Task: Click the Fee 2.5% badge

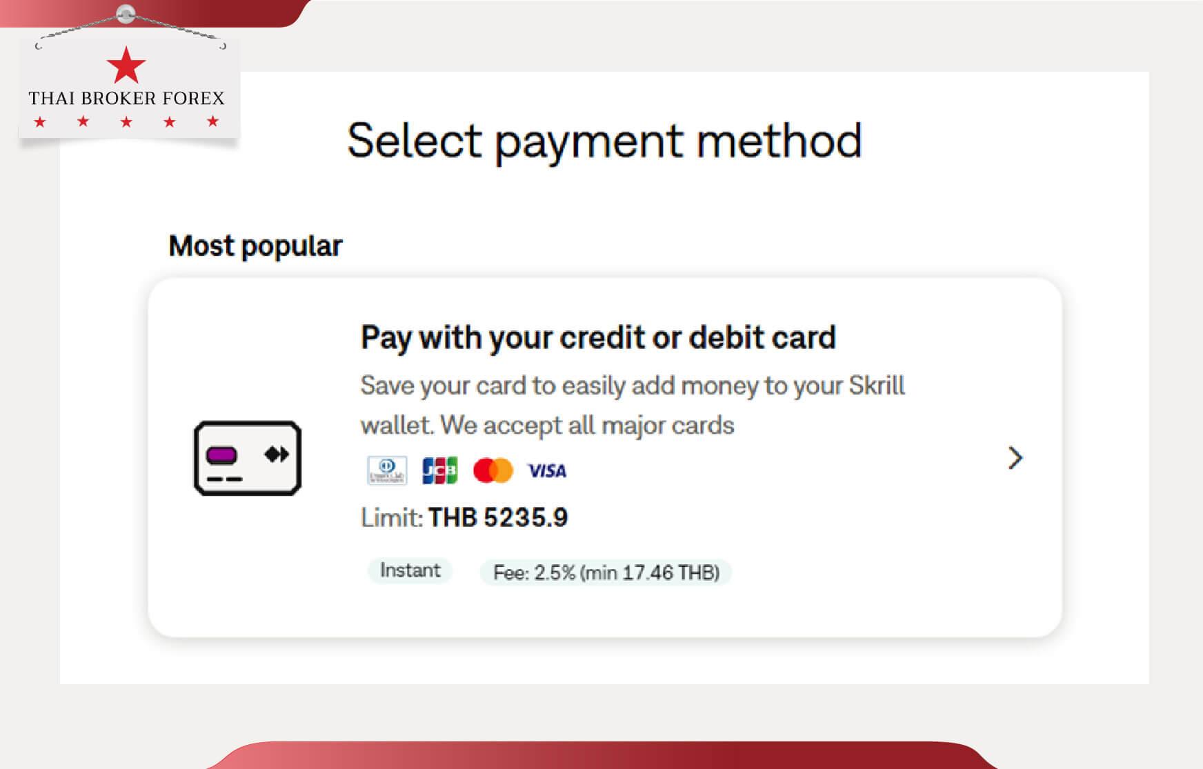Action: pyautogui.click(x=606, y=572)
